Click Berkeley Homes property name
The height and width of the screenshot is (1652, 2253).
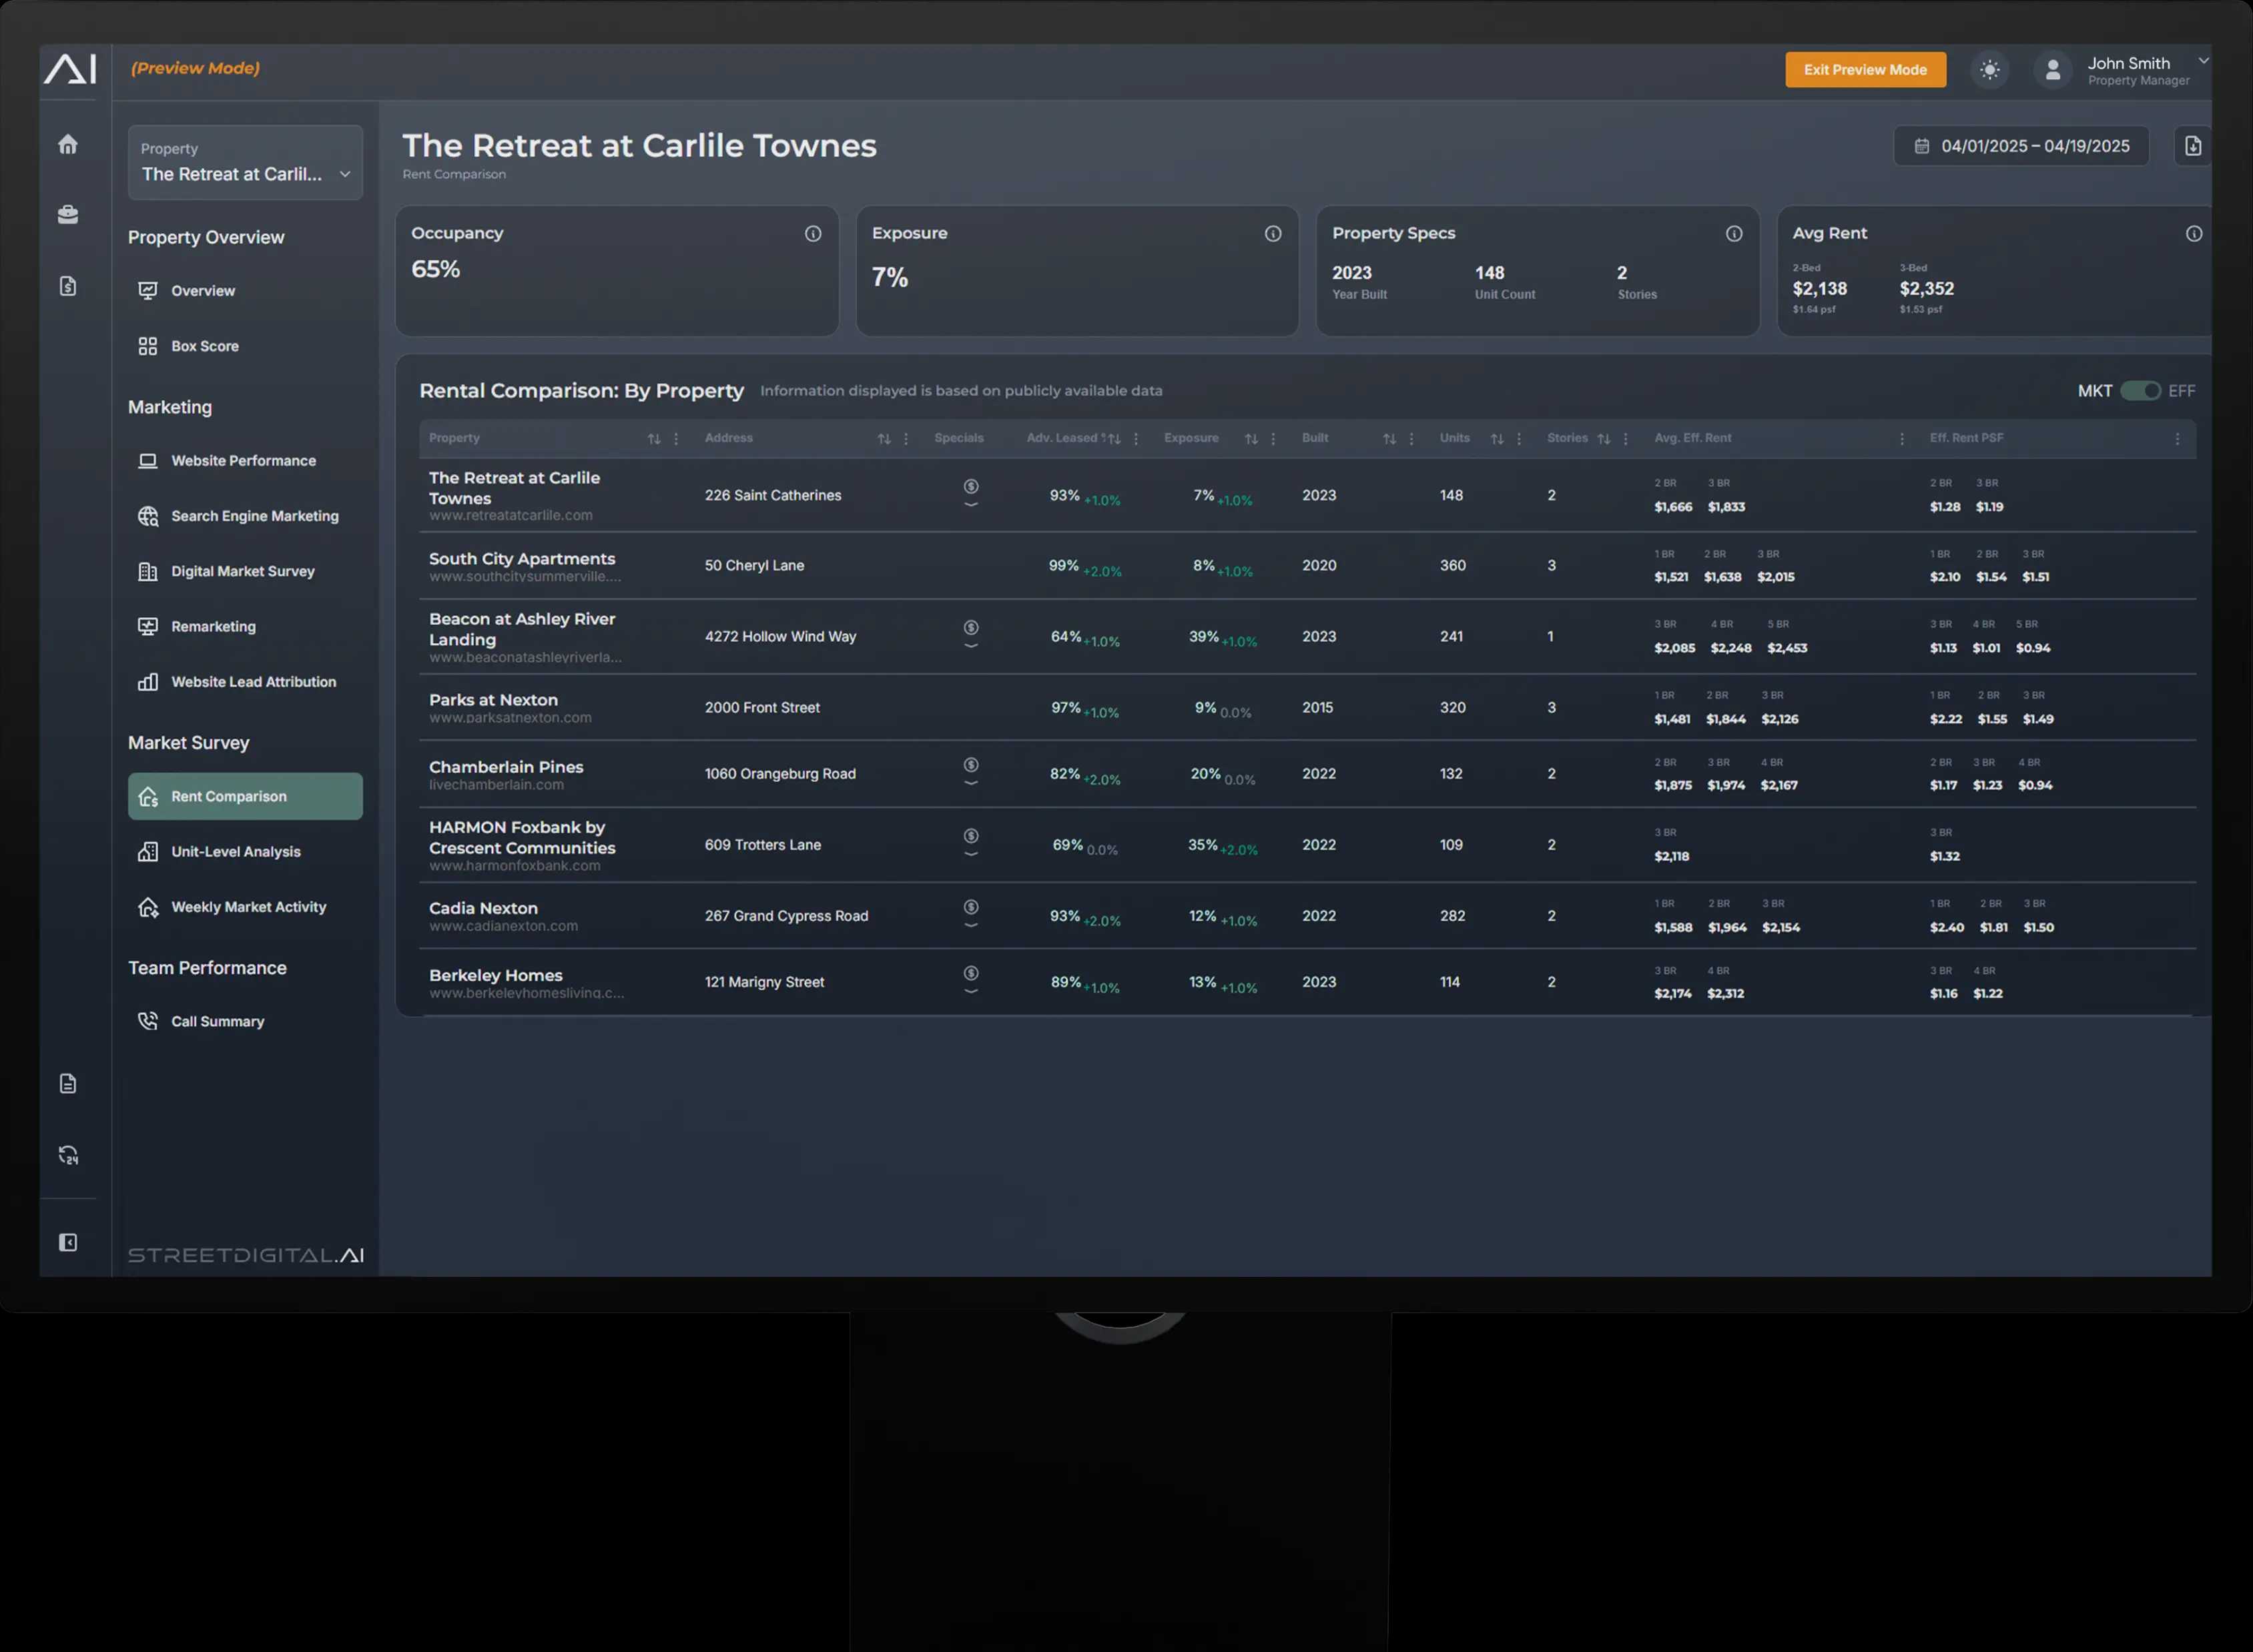[495, 975]
